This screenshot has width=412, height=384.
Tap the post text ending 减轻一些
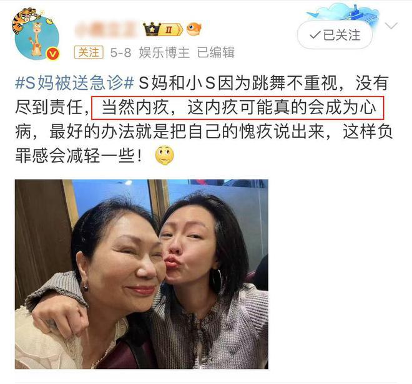pyautogui.click(x=79, y=156)
